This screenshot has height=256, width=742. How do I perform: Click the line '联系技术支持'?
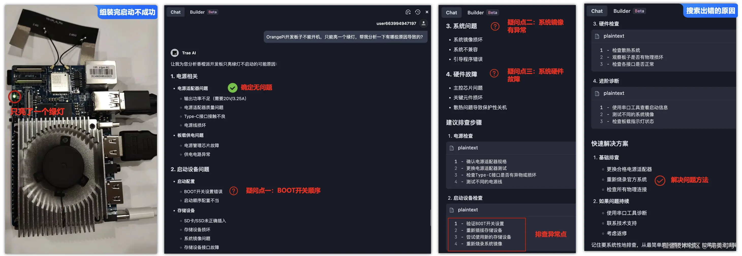[x=622, y=224]
